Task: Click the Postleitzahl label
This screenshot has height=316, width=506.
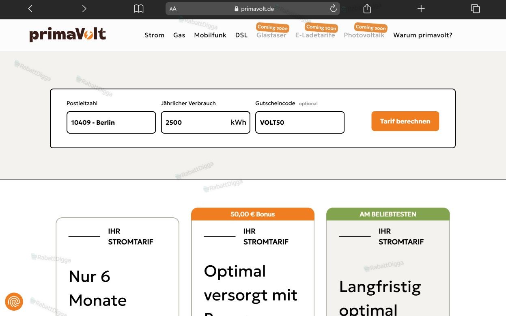Action: 82,103
